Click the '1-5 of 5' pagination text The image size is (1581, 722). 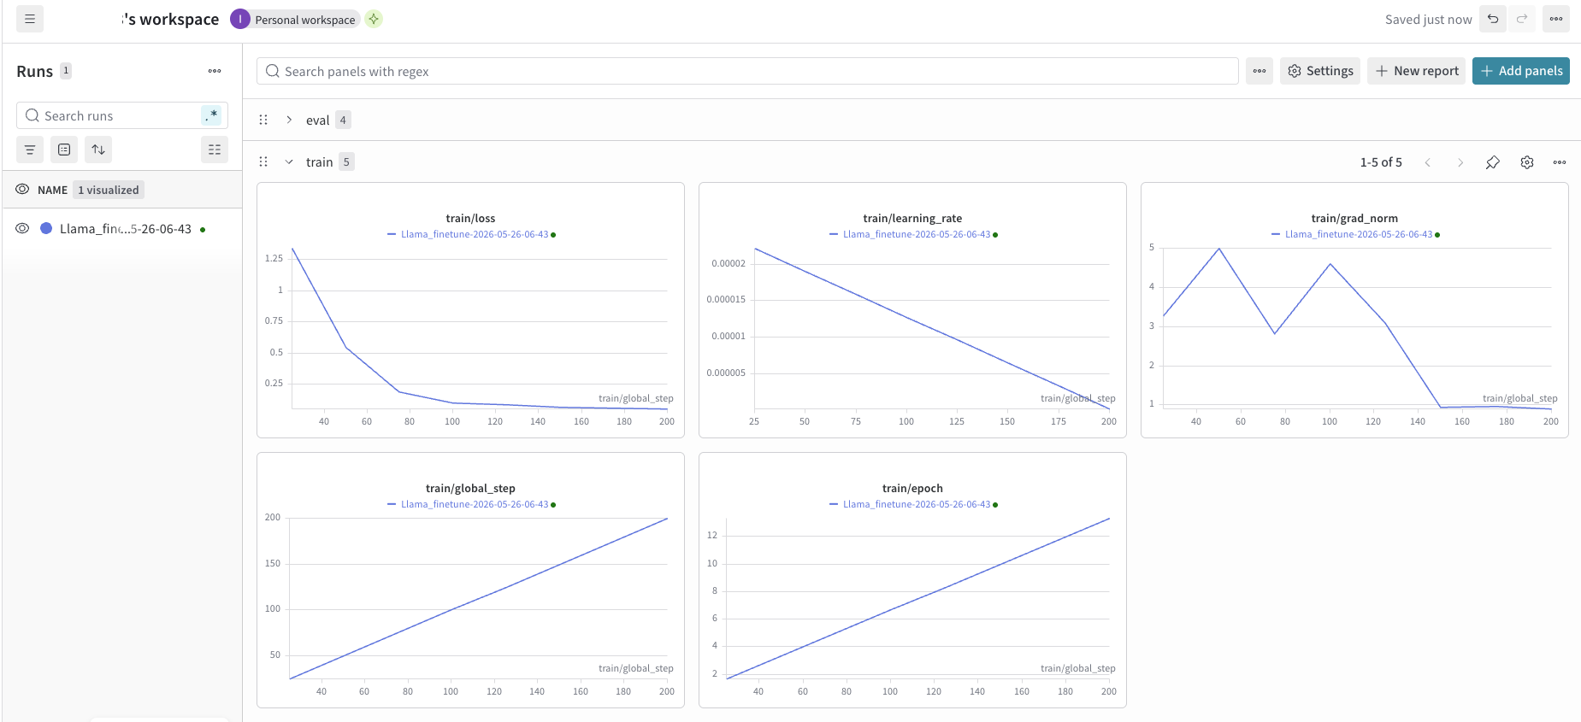point(1381,162)
